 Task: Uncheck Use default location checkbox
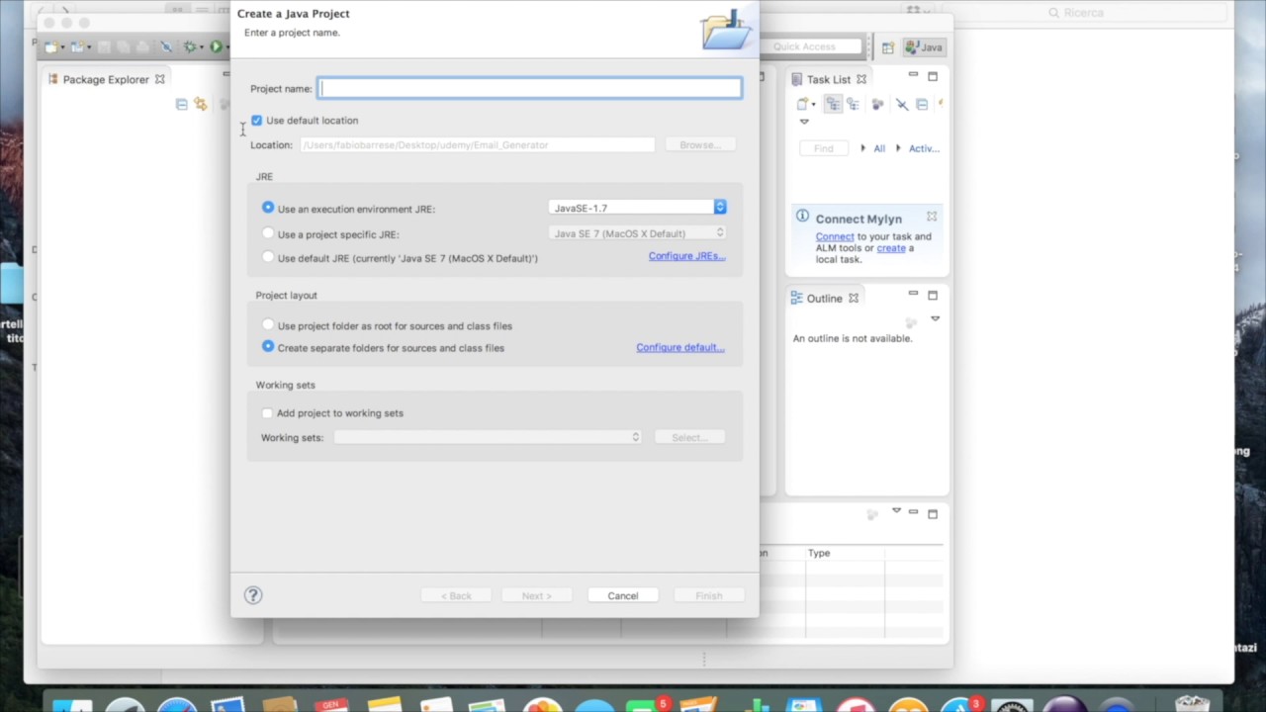[257, 120]
